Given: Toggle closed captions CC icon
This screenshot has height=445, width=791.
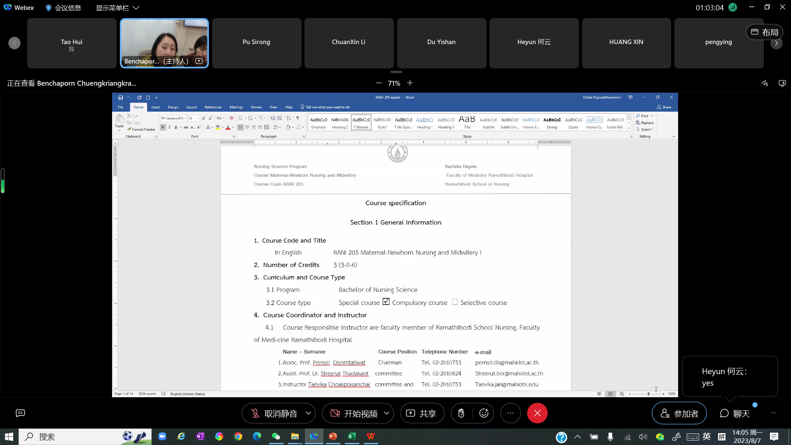Looking at the screenshot, I should tap(20, 413).
